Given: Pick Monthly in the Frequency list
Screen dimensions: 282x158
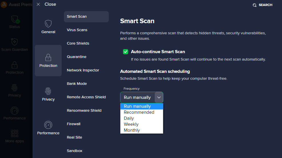Looking at the screenshot, I should 132,130.
